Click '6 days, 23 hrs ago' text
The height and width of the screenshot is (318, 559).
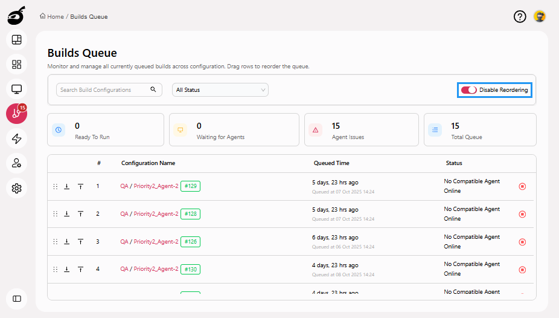pos(335,238)
